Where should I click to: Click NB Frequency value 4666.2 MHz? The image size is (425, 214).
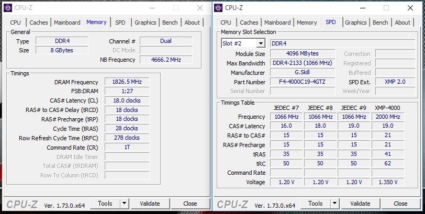click(x=166, y=60)
